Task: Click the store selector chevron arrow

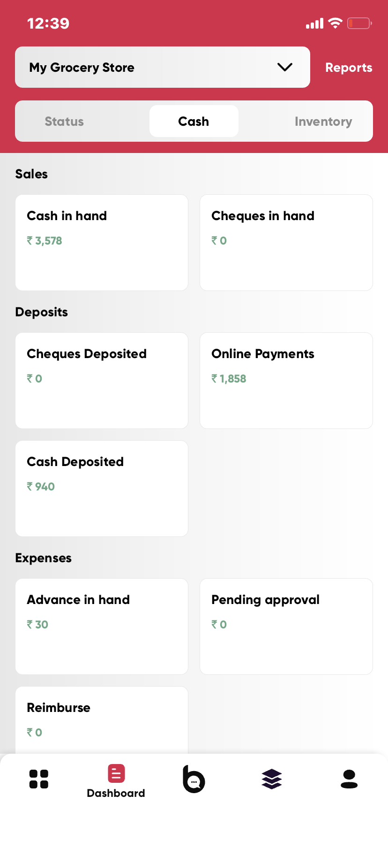Action: pyautogui.click(x=285, y=67)
